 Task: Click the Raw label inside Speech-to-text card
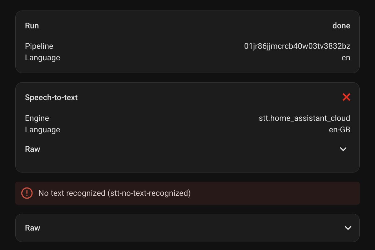pos(33,149)
